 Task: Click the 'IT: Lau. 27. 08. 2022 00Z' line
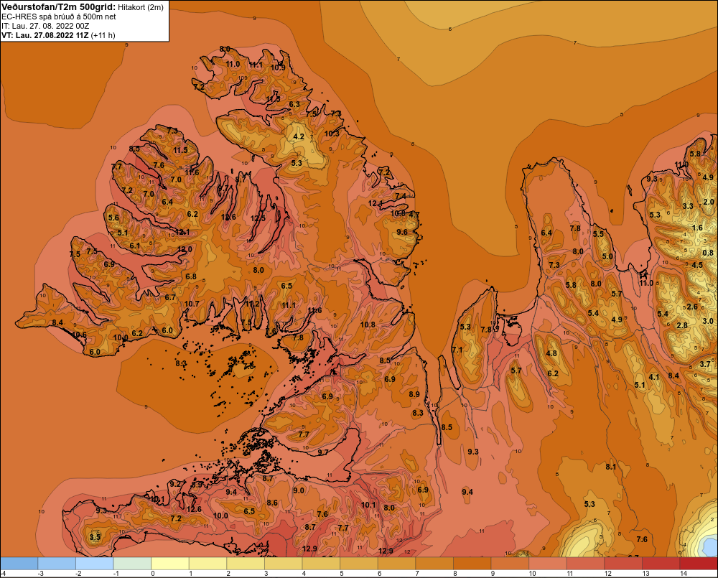[45, 26]
